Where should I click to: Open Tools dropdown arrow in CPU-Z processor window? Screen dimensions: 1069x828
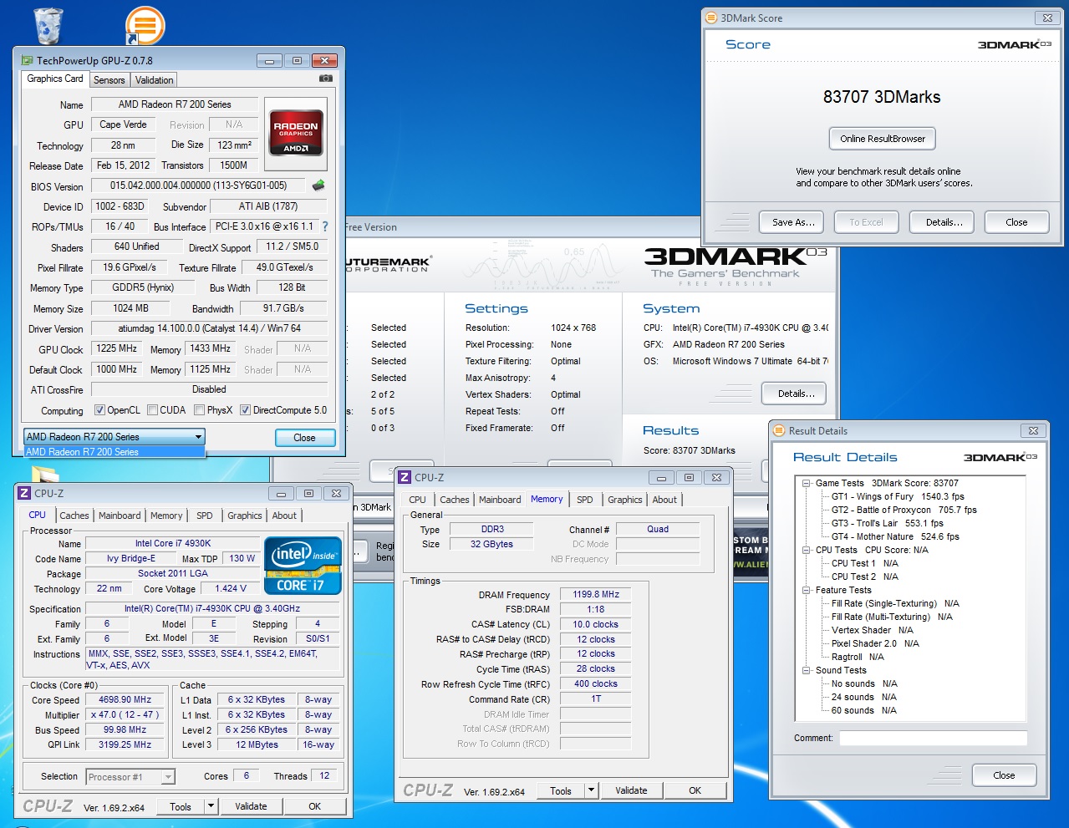(x=211, y=806)
